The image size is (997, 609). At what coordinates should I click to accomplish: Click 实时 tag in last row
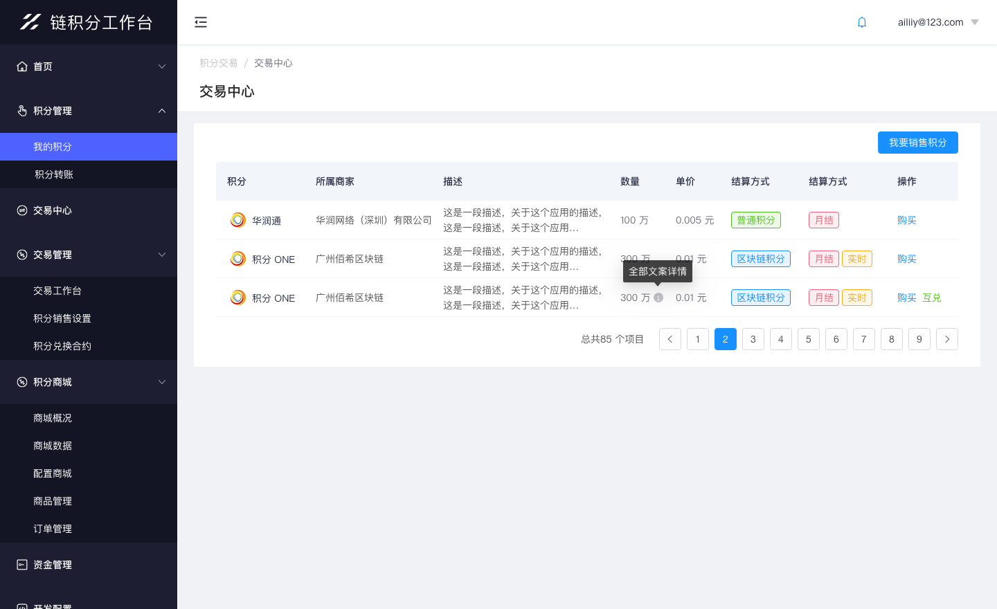pyautogui.click(x=857, y=298)
